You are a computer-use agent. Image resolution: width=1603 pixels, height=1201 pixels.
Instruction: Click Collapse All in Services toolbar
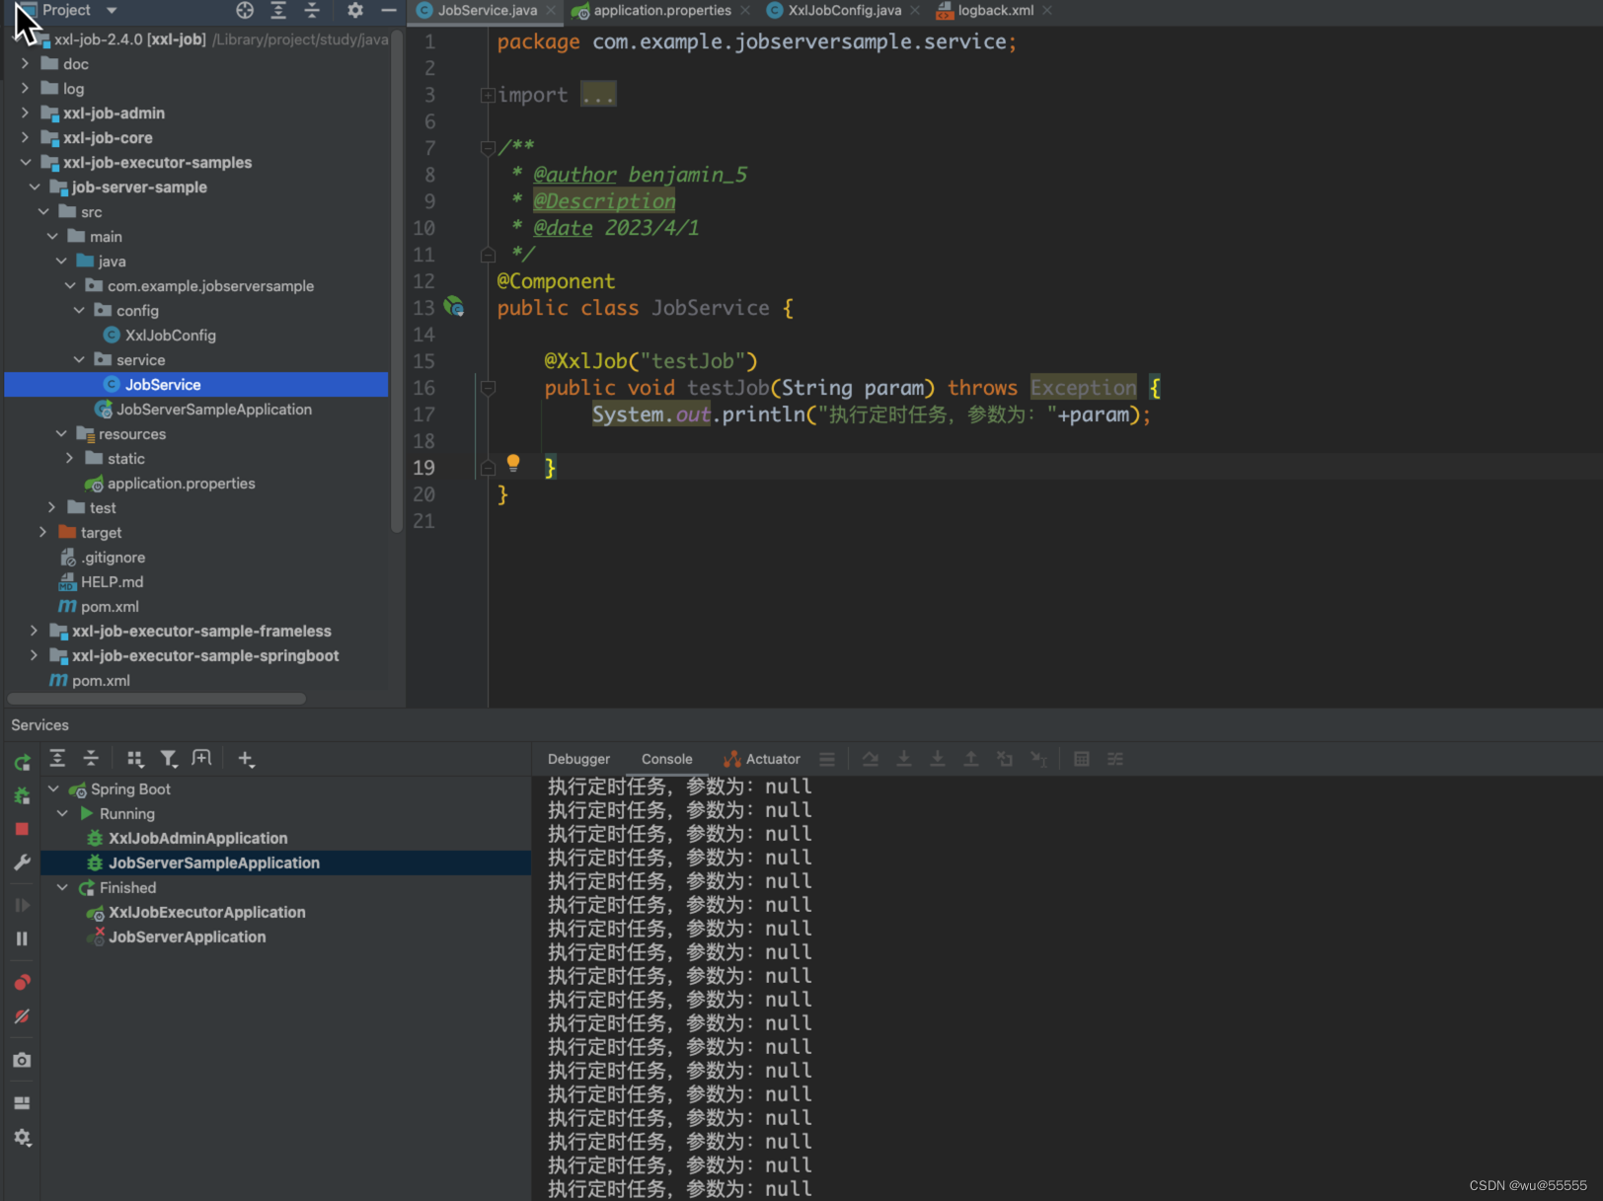pos(91,758)
